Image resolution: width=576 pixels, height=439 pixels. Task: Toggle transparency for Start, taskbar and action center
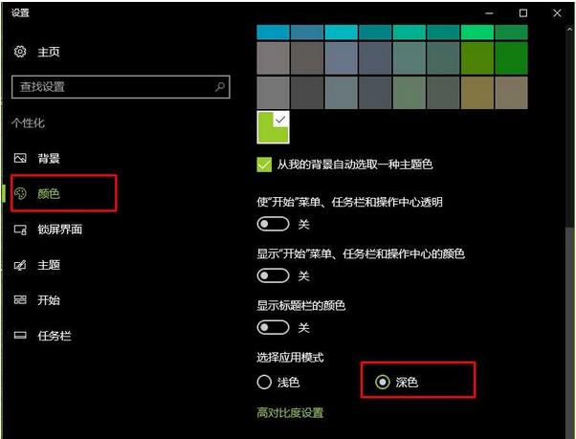pos(273,224)
